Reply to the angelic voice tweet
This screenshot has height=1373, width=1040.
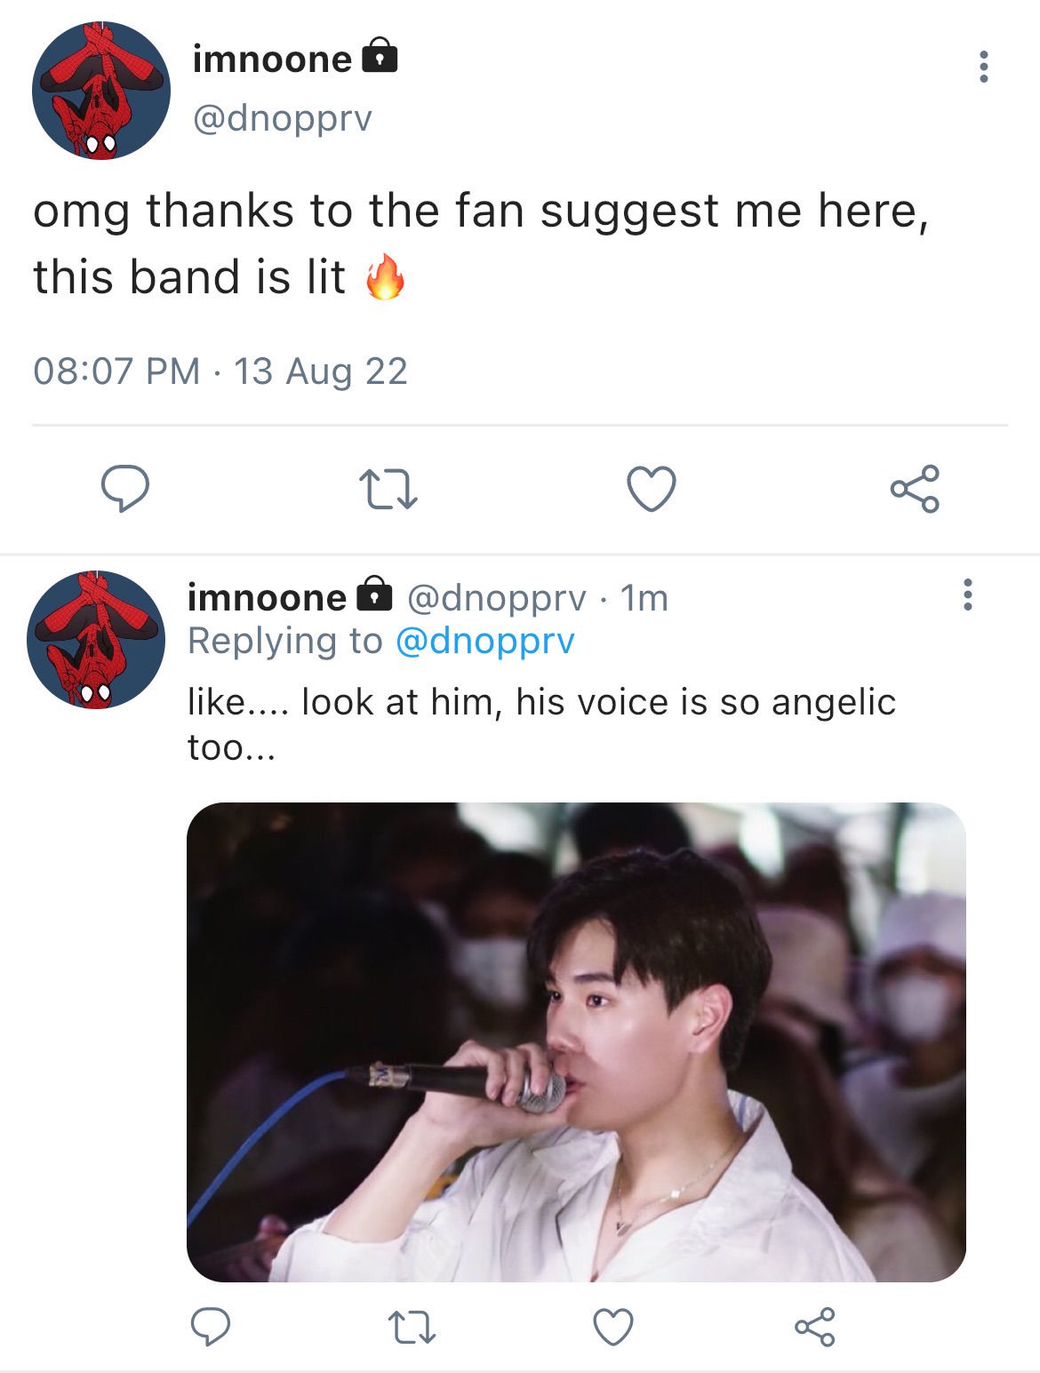tap(211, 1327)
